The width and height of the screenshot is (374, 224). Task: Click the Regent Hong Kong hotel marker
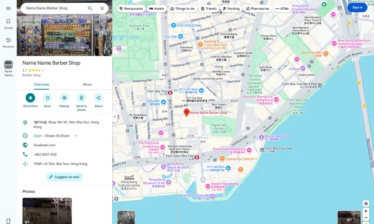point(207,186)
